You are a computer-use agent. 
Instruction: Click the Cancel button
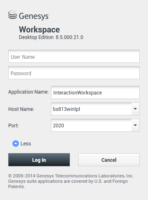coord(109,160)
